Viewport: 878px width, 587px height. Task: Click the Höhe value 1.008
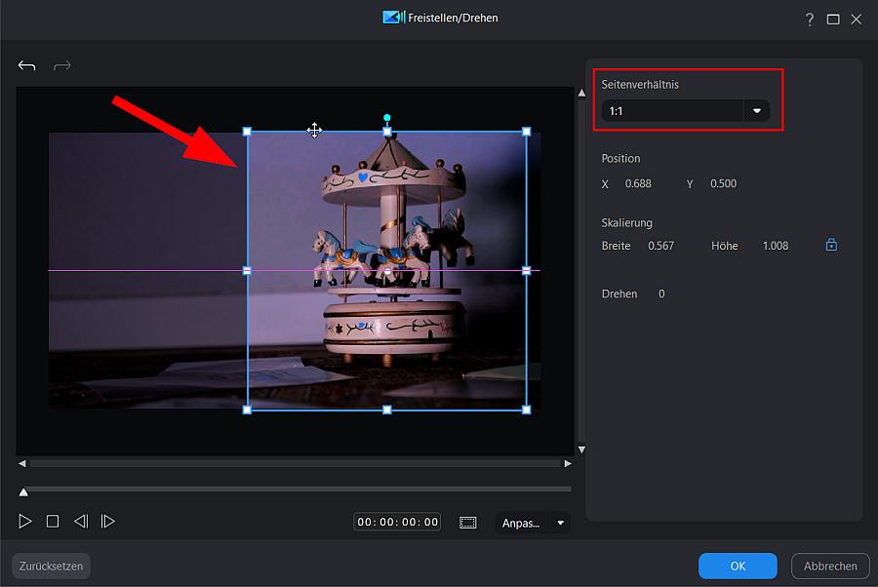tap(776, 246)
